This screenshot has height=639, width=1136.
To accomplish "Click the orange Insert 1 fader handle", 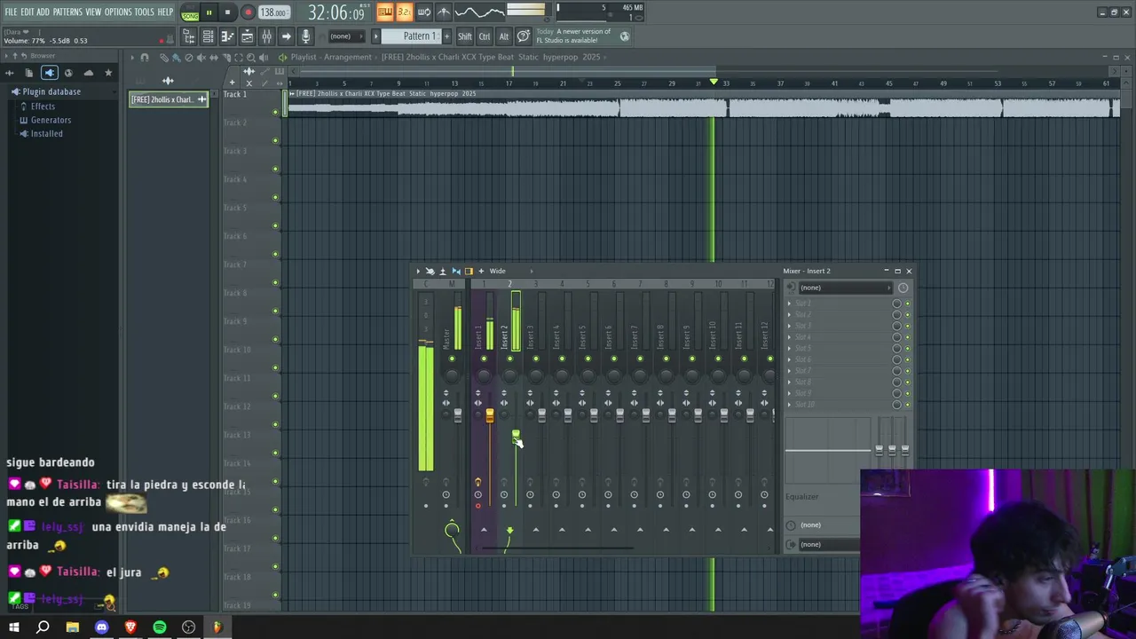I will 489,414.
